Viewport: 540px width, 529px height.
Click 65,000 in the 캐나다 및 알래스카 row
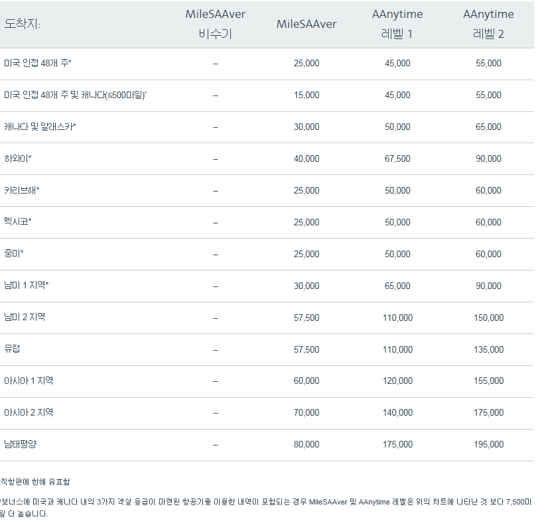(488, 127)
